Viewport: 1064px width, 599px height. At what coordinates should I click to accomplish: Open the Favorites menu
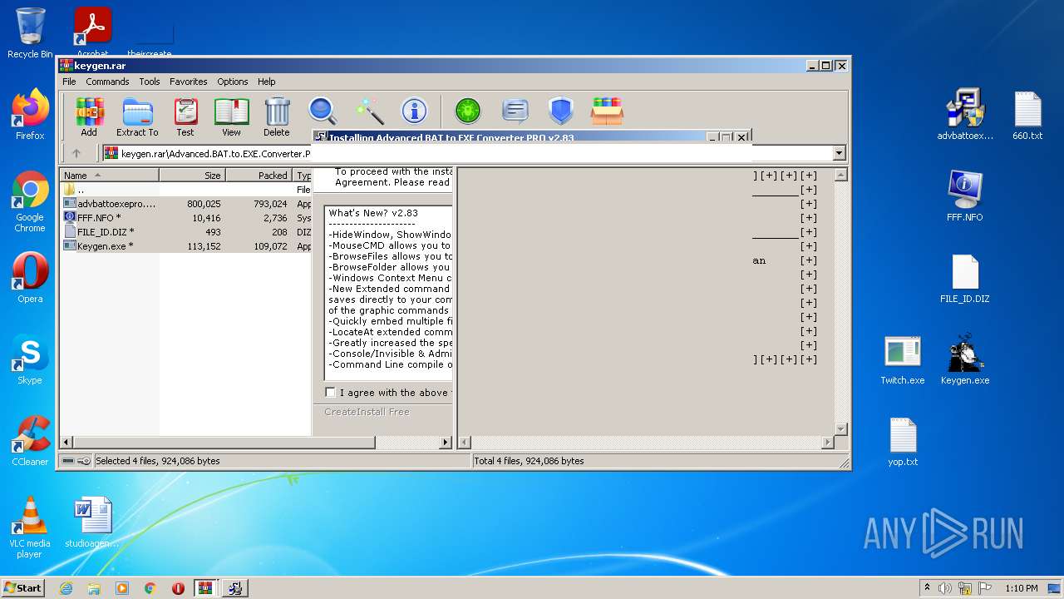(x=189, y=82)
